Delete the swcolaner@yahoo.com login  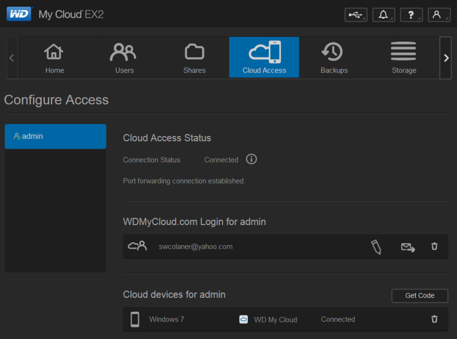[434, 246]
